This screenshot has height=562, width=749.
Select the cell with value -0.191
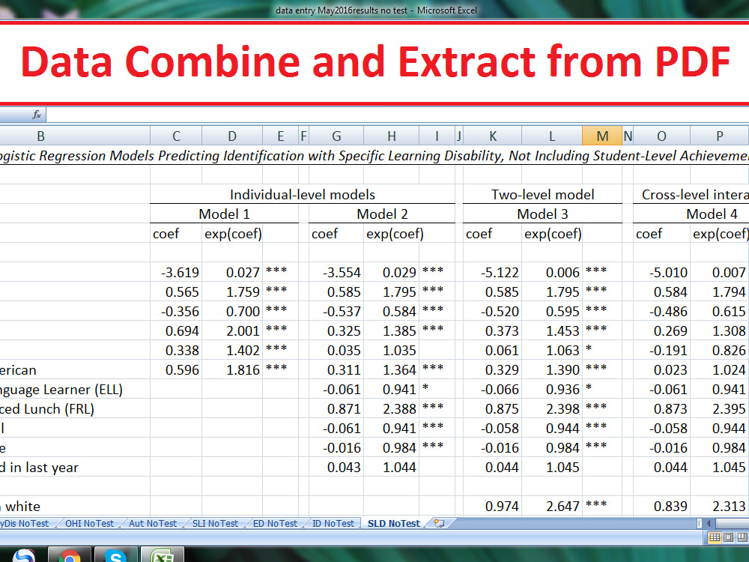tap(661, 350)
